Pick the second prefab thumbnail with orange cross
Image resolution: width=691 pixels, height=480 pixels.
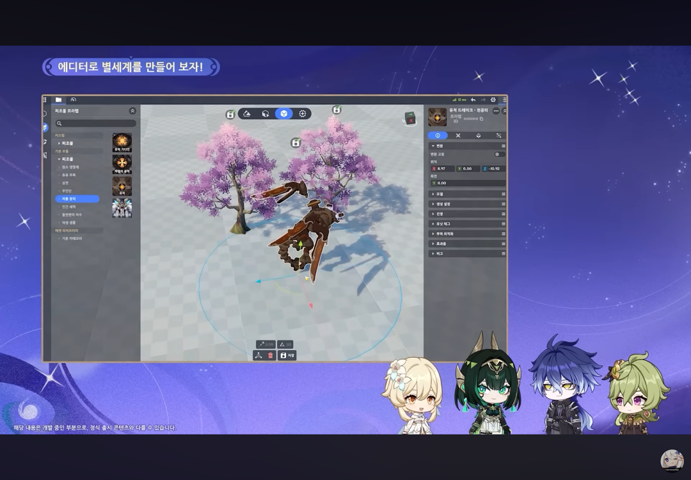[x=122, y=164]
